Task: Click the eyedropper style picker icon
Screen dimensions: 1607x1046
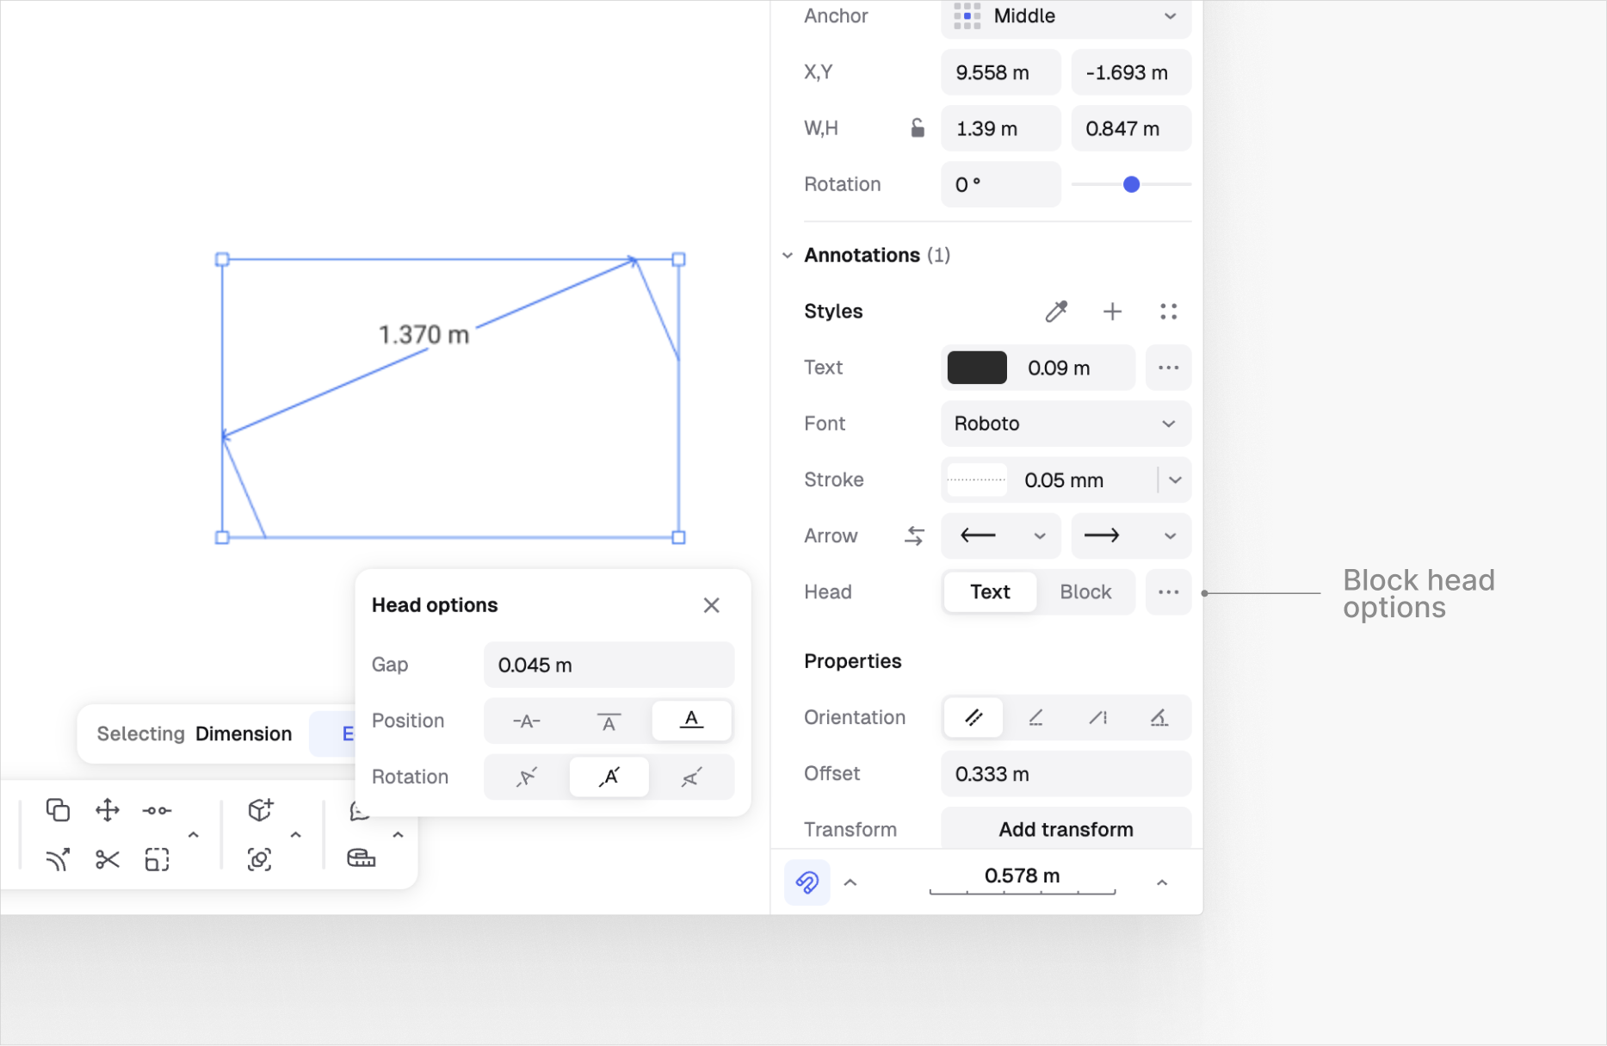Action: click(x=1056, y=312)
